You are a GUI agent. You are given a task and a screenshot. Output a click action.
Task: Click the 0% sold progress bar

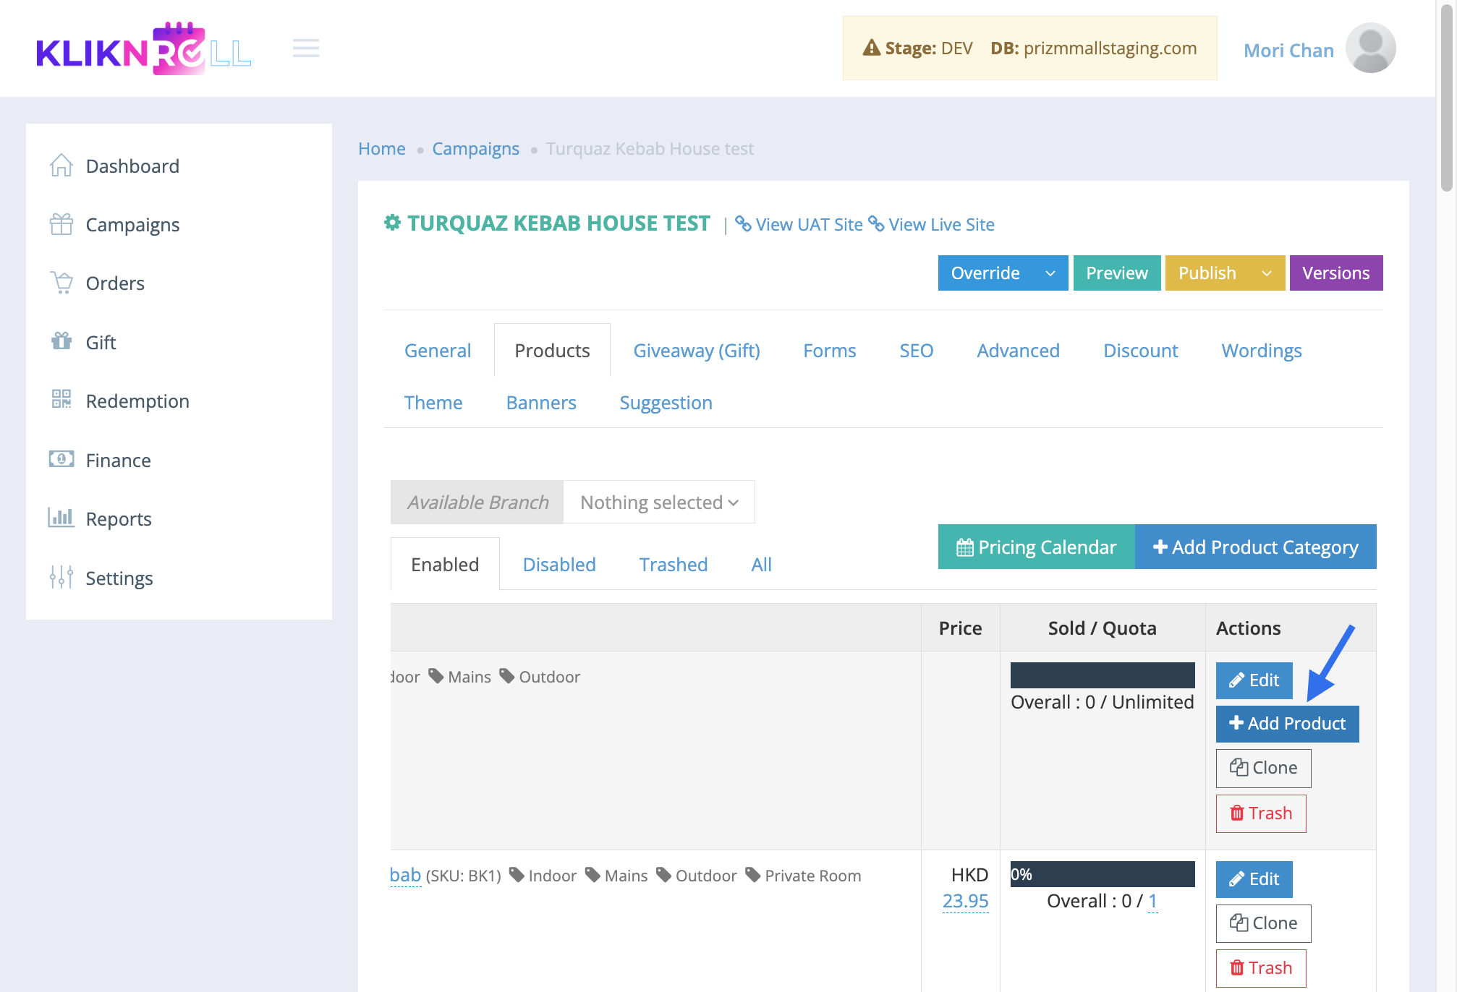[x=1103, y=874]
